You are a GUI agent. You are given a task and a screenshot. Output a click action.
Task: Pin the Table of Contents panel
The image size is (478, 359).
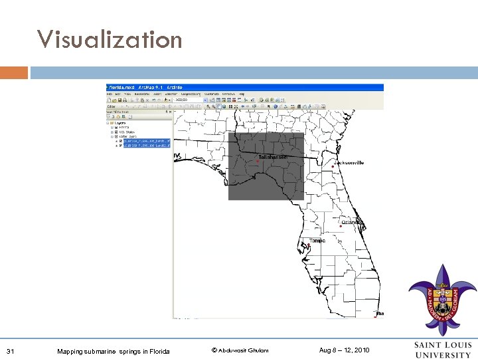coord(167,112)
